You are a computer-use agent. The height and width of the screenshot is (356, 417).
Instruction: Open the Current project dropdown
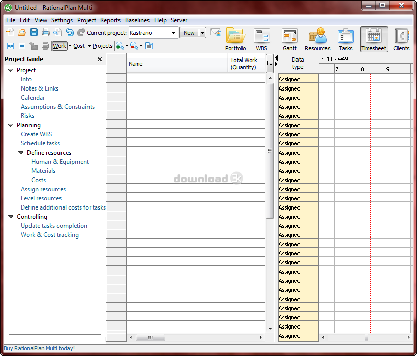[x=173, y=33]
